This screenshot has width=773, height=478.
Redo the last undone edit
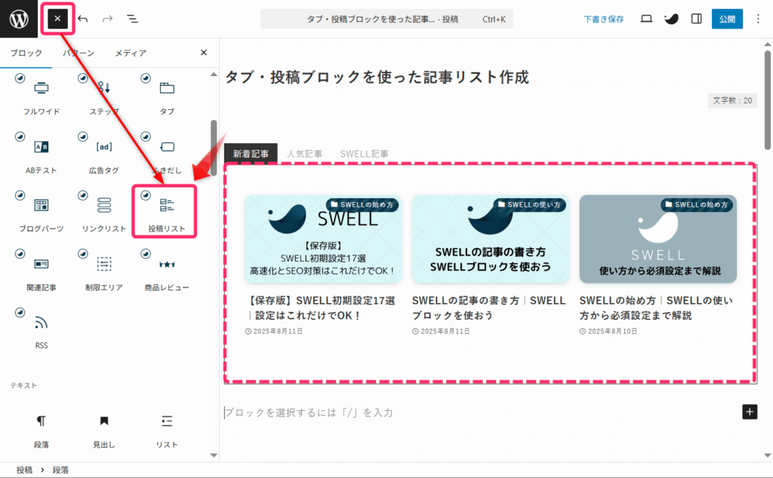(x=107, y=19)
